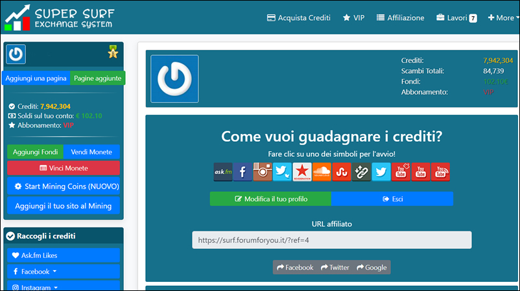This screenshot has height=291, width=520.
Task: Click the ask.fm icon to earn credits
Action: (x=223, y=172)
